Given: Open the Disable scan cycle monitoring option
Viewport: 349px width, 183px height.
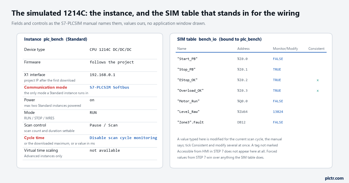Looking at the screenshot, I should (123, 138).
